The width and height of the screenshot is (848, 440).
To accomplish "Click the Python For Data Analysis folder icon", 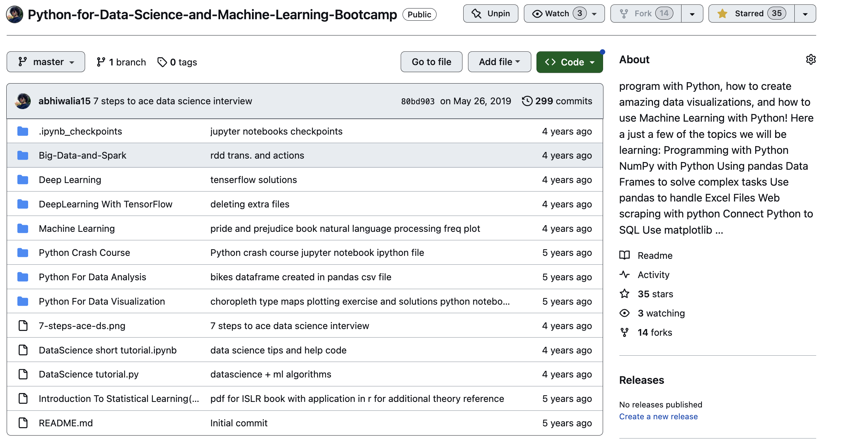I will coord(23,277).
